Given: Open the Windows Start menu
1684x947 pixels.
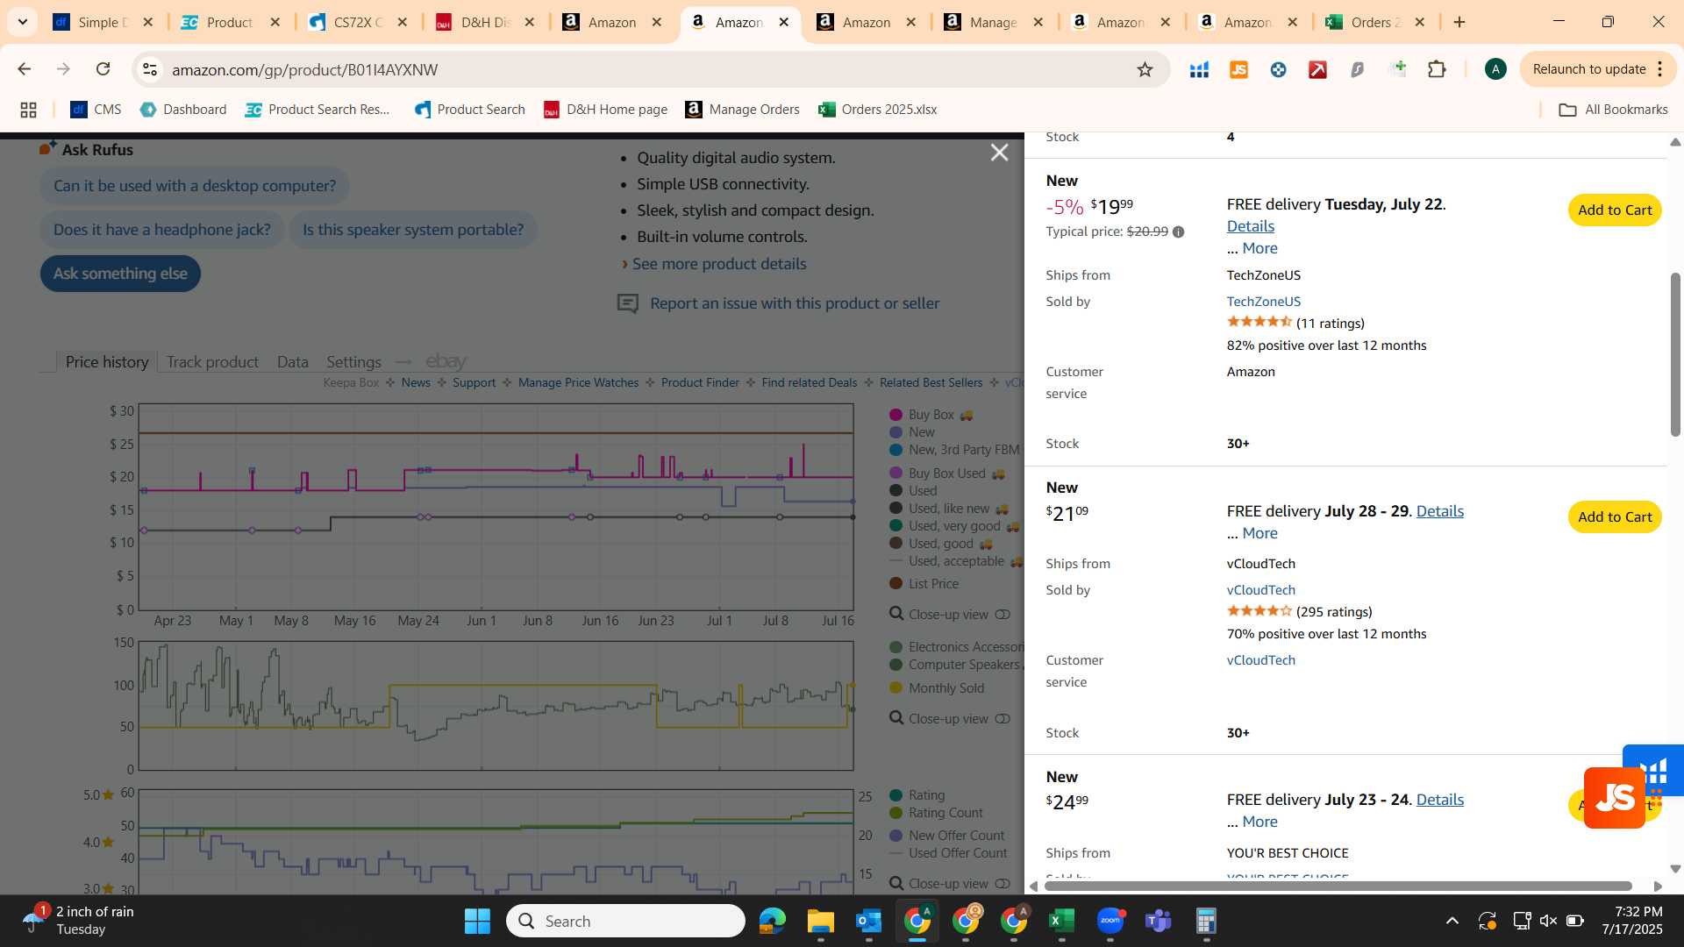Looking at the screenshot, I should [x=477, y=921].
